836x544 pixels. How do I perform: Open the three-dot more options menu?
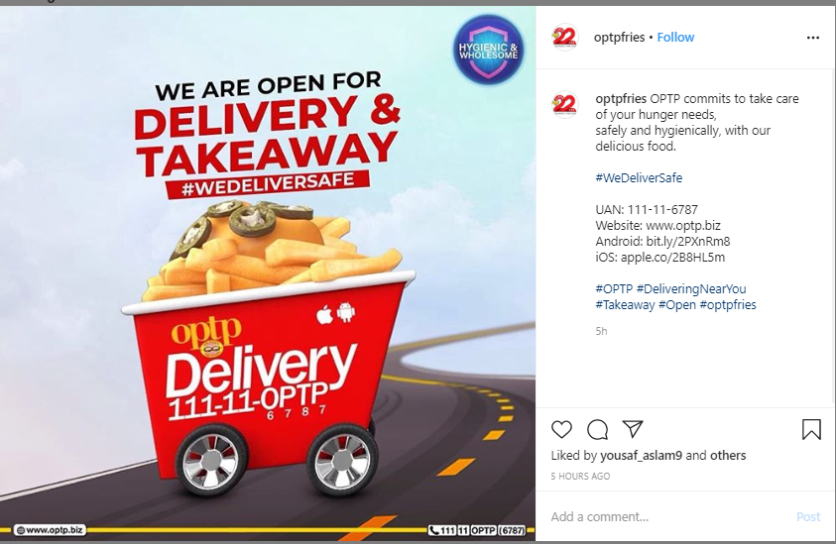[812, 38]
